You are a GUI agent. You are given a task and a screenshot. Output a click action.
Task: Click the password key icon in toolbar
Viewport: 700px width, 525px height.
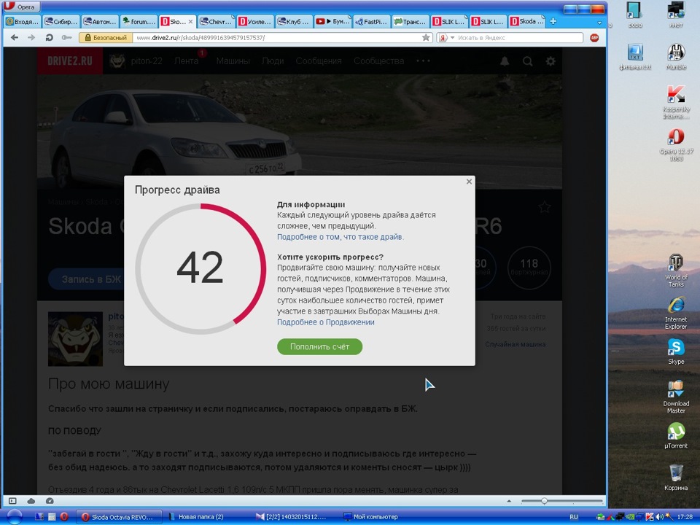pos(66,37)
